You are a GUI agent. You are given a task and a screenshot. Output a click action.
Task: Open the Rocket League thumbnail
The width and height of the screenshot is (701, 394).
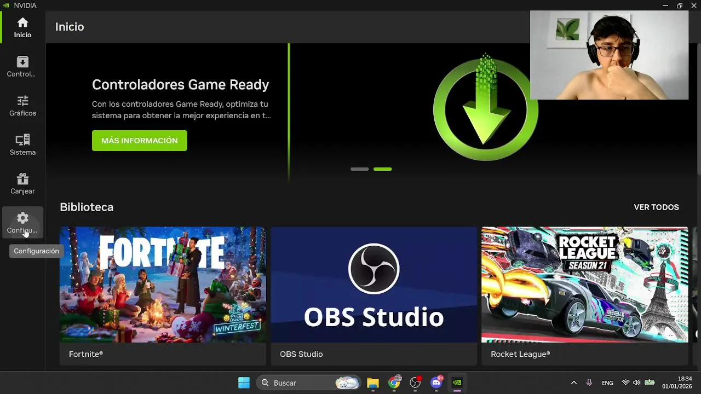[584, 285]
